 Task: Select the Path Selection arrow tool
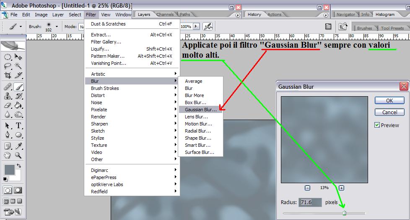(x=7, y=126)
